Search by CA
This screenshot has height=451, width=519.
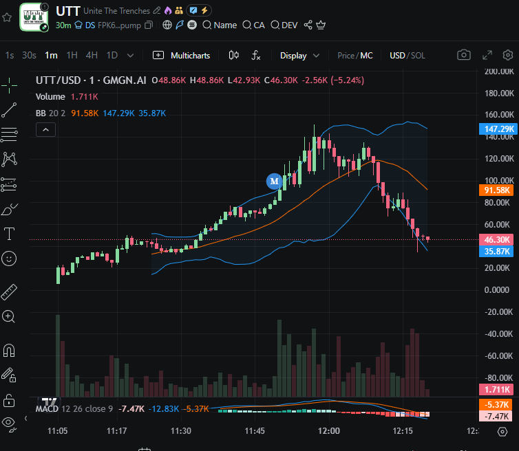[253, 25]
